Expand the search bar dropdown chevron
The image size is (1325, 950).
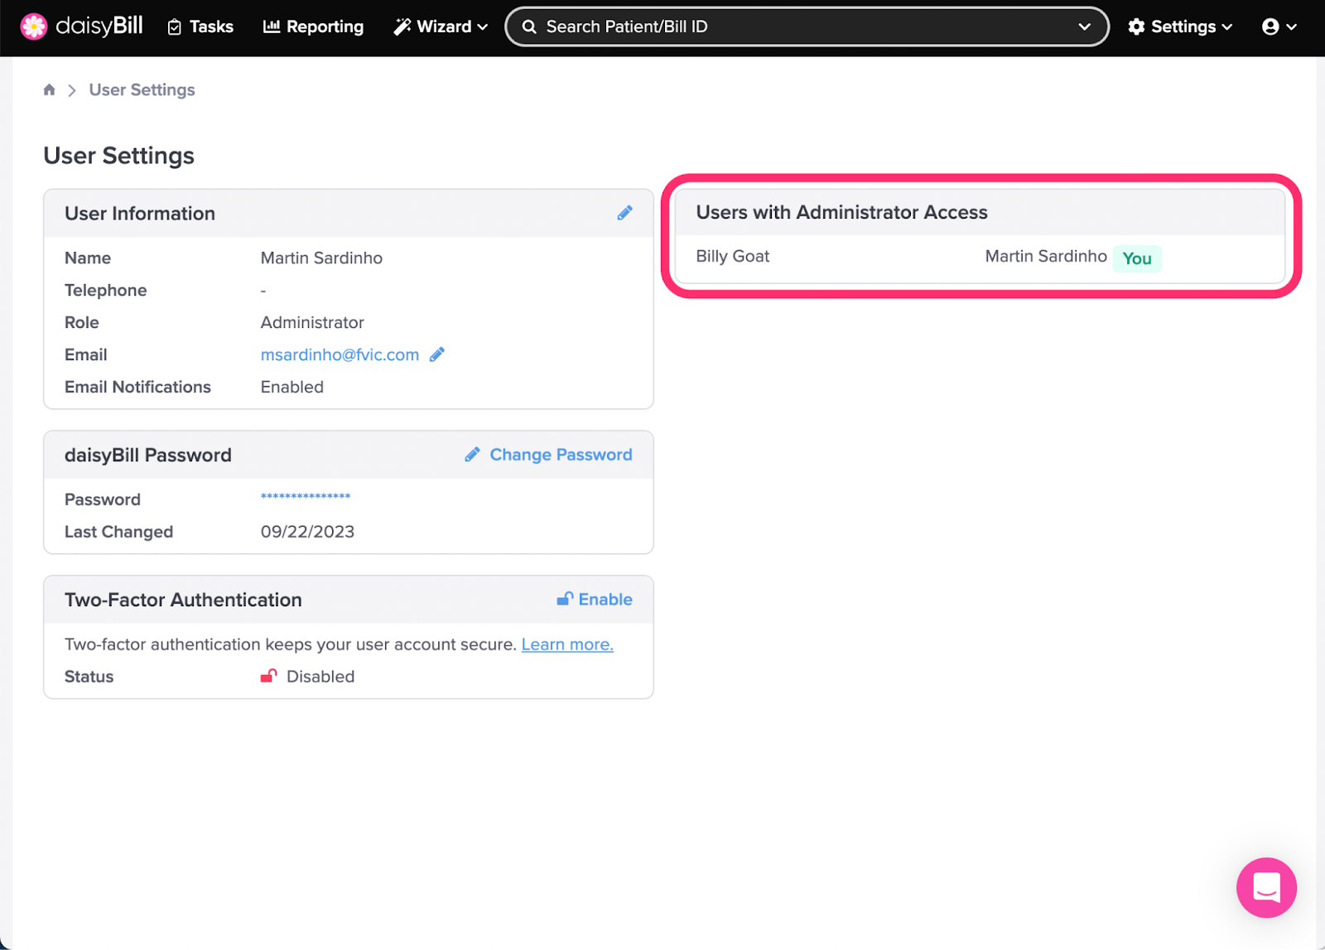tap(1084, 27)
